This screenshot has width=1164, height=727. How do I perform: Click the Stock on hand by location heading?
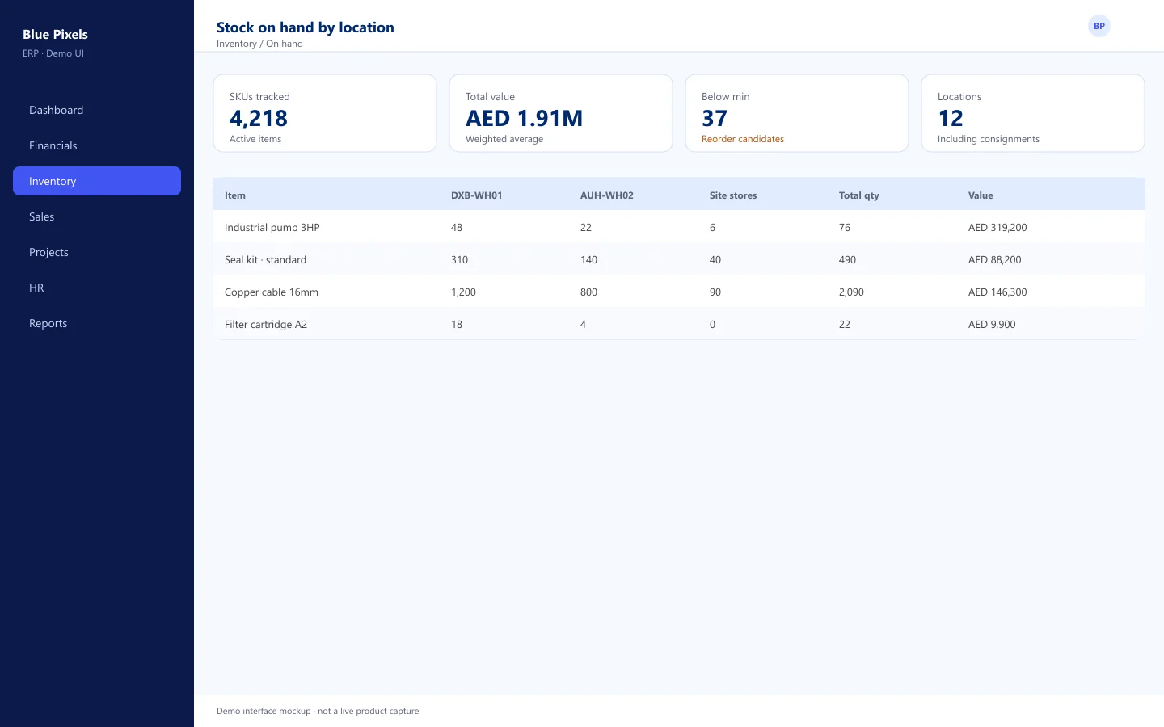pyautogui.click(x=306, y=27)
